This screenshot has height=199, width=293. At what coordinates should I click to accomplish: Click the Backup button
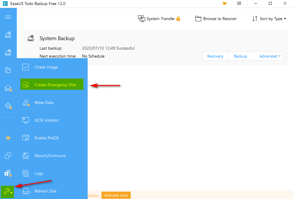pos(240,56)
